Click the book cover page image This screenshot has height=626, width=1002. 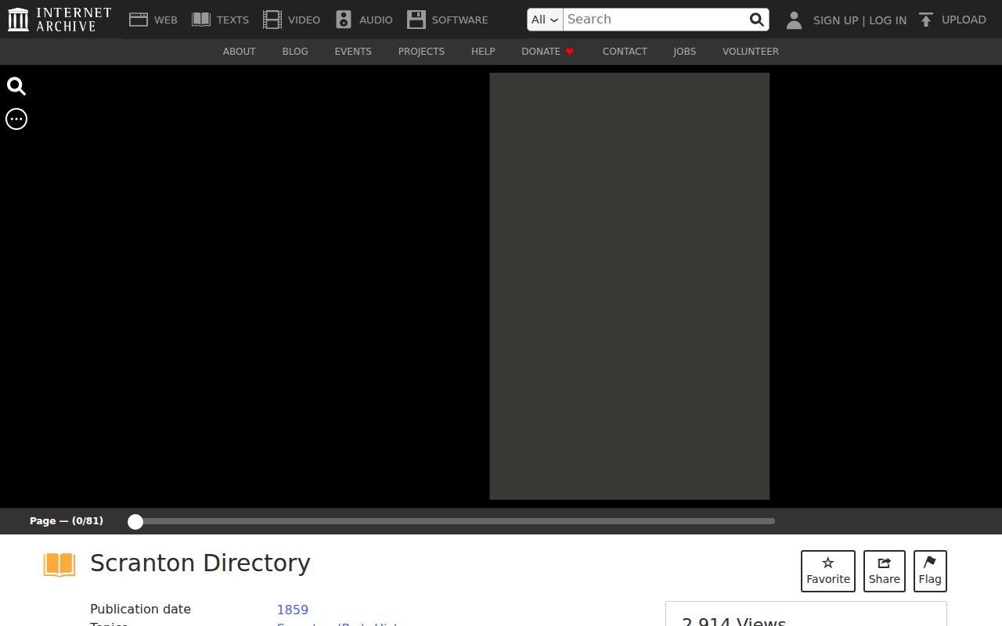(629, 286)
